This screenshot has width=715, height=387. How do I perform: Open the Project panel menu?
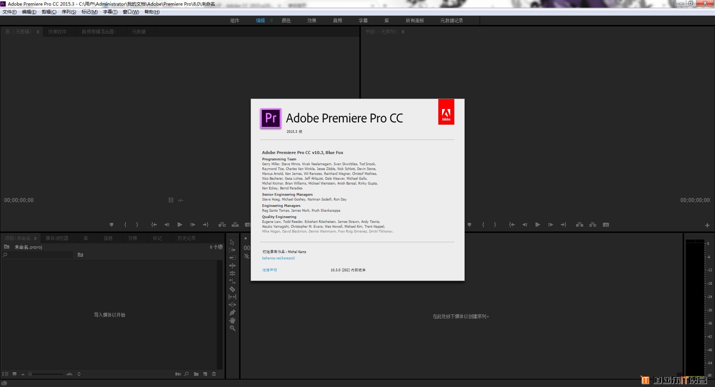coord(35,239)
